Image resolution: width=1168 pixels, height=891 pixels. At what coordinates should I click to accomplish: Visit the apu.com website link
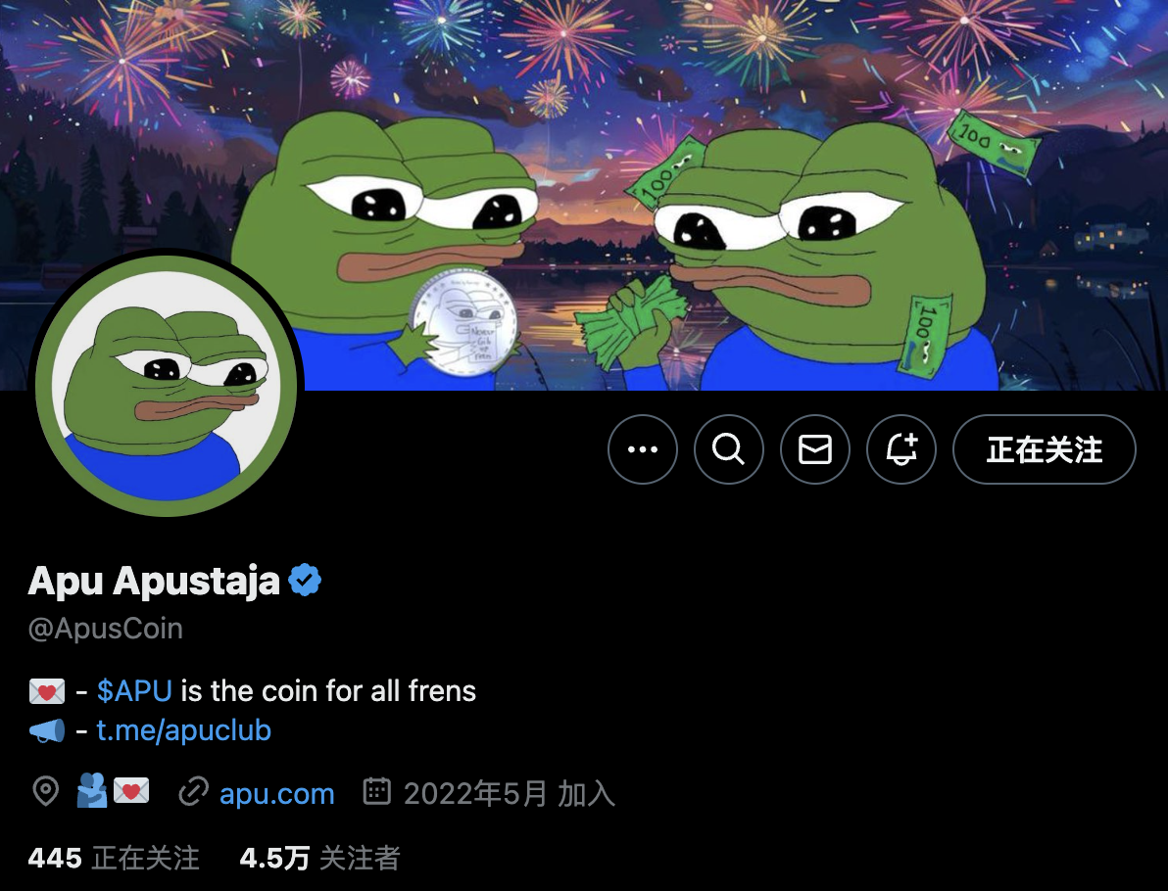pos(277,793)
